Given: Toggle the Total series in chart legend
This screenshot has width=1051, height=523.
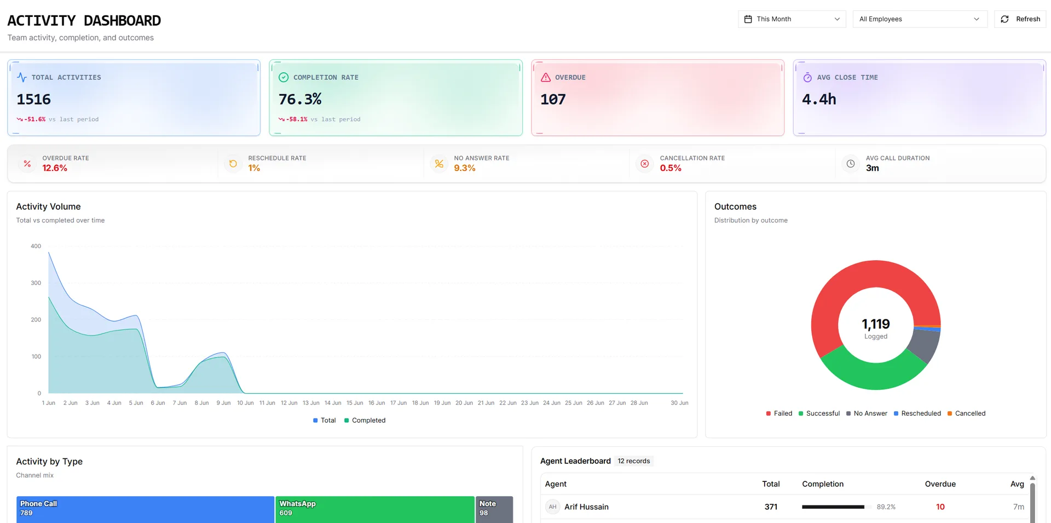Looking at the screenshot, I should (324, 421).
